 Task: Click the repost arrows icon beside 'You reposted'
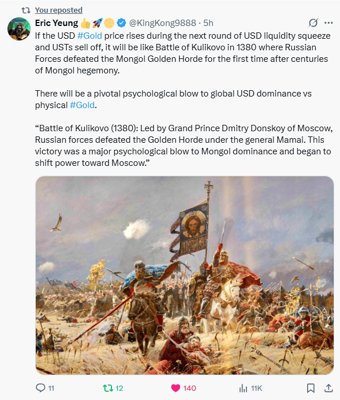click(x=26, y=10)
